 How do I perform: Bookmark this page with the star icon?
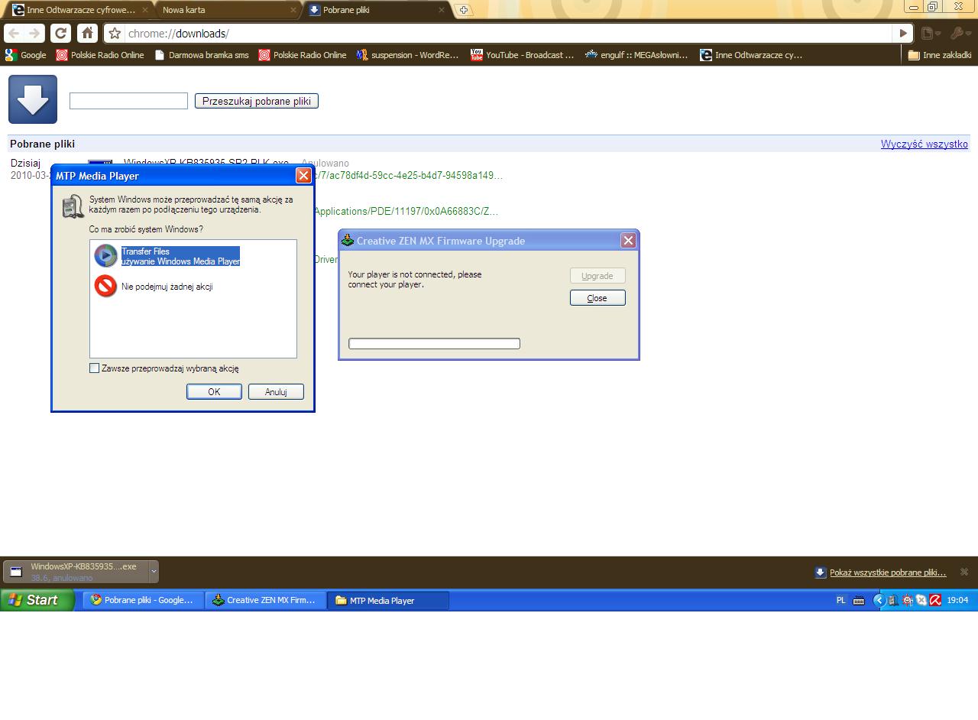(x=115, y=34)
